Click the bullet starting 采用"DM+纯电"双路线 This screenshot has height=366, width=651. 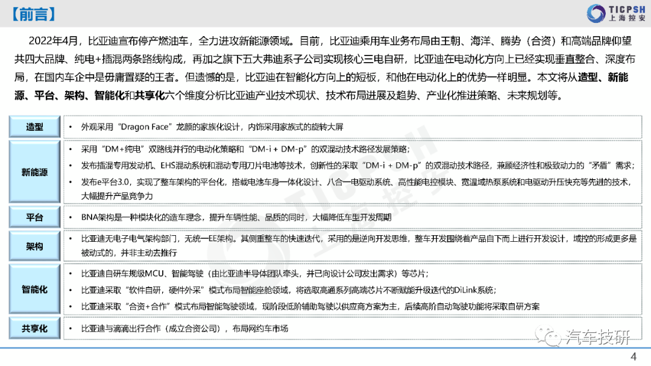tap(245, 149)
